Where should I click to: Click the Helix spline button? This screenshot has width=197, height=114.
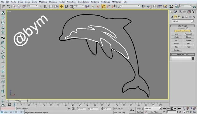188,47
